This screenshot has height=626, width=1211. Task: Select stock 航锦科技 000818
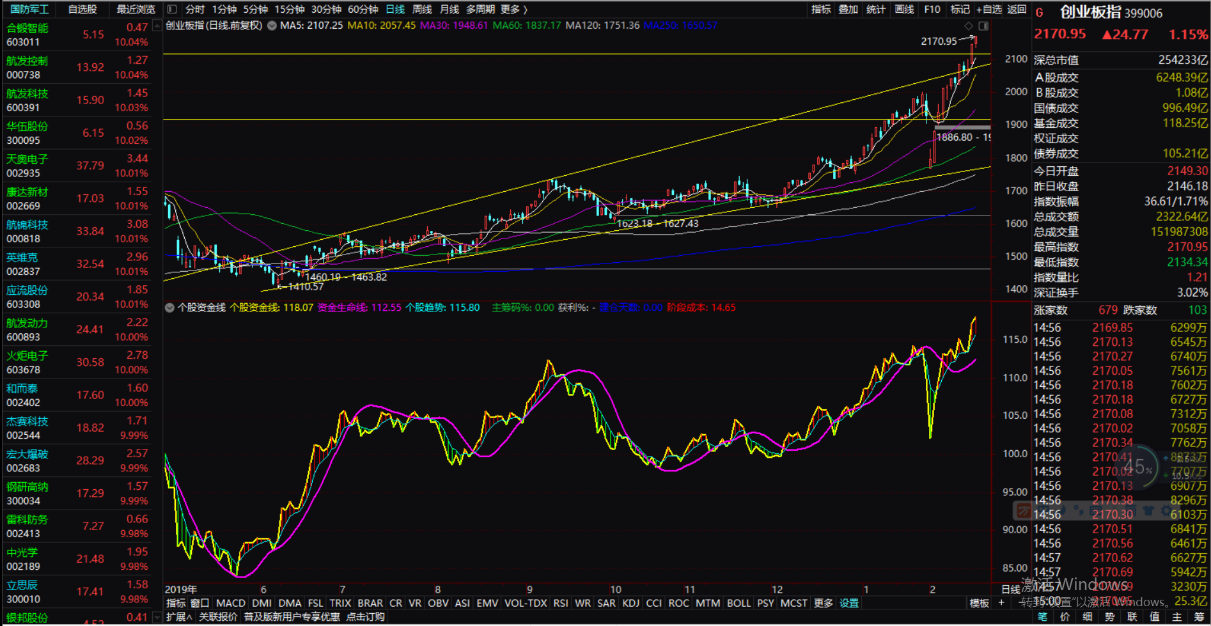(77, 231)
